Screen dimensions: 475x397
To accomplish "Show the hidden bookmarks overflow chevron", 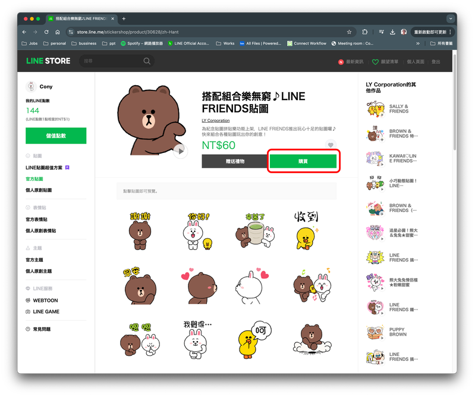I will click(418, 43).
